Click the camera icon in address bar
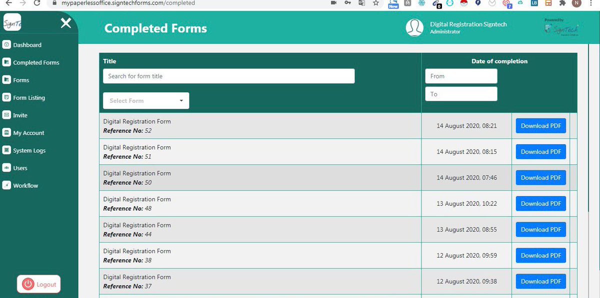 334,3
